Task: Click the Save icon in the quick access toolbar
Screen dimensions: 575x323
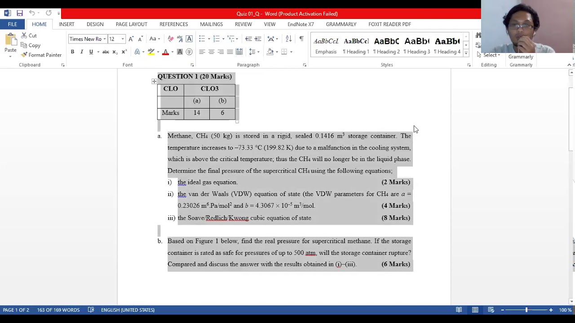Action: click(x=20, y=13)
